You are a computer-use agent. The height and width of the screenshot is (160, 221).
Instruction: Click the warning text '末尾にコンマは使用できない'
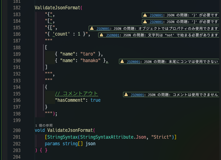coord(193,62)
